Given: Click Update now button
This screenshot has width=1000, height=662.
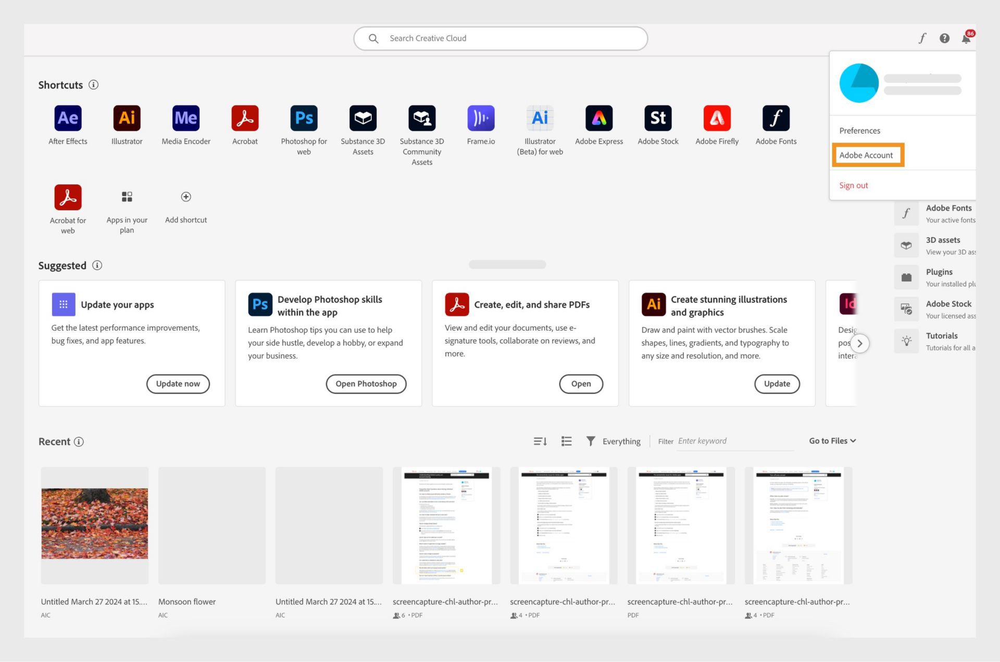Looking at the screenshot, I should (178, 384).
